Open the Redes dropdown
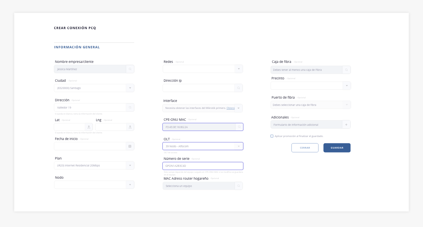The width and height of the screenshot is (423, 227). pyautogui.click(x=239, y=69)
